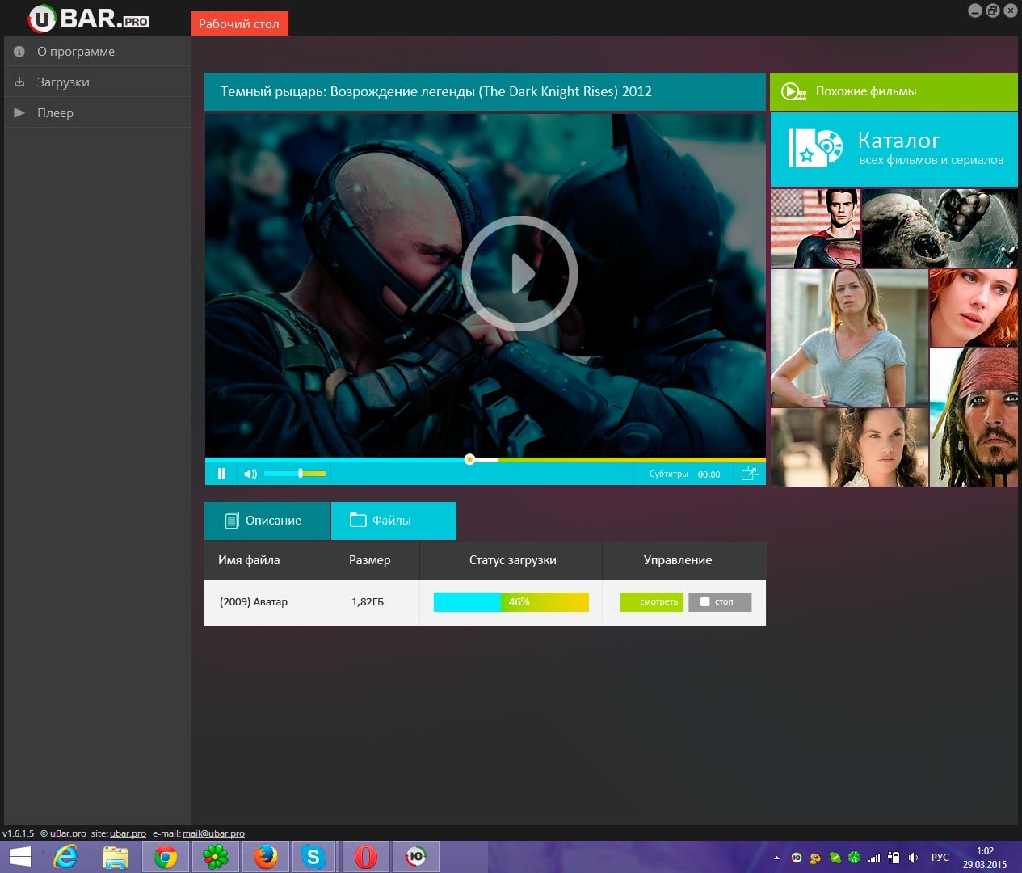Open the Superman movie thumbnail
The height and width of the screenshot is (873, 1022).
(x=815, y=228)
